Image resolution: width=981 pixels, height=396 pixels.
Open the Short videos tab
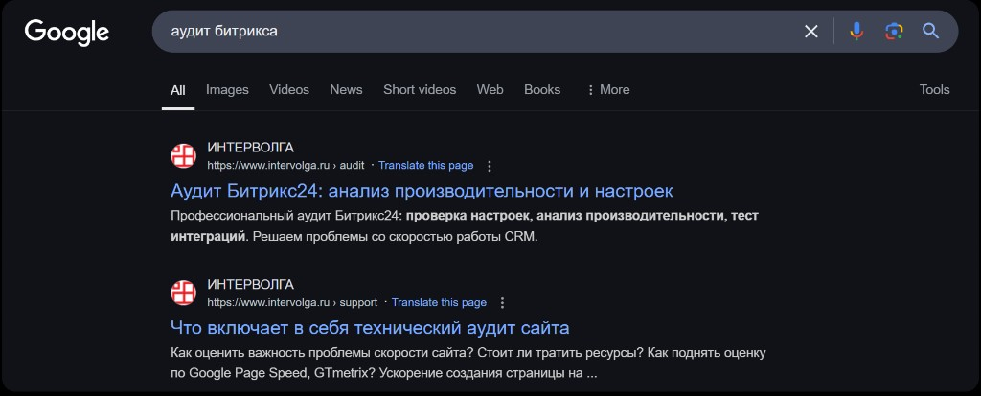[x=420, y=89]
